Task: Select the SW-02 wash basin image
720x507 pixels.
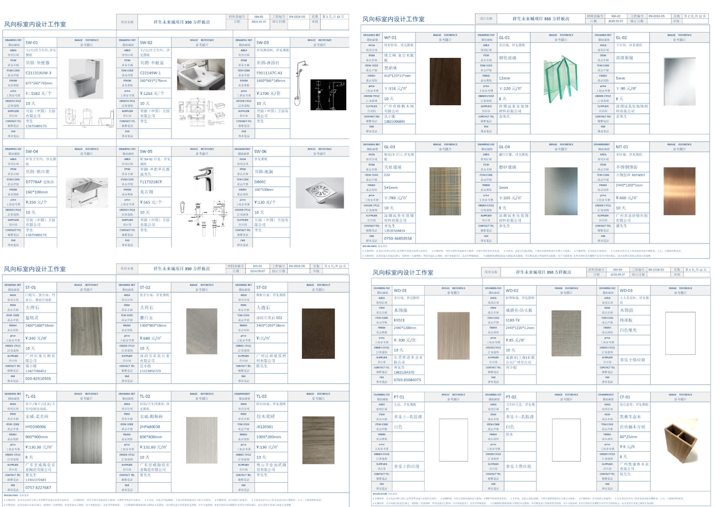Action: tap(201, 75)
